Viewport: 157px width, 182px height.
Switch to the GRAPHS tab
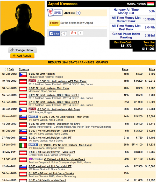pos(102,62)
